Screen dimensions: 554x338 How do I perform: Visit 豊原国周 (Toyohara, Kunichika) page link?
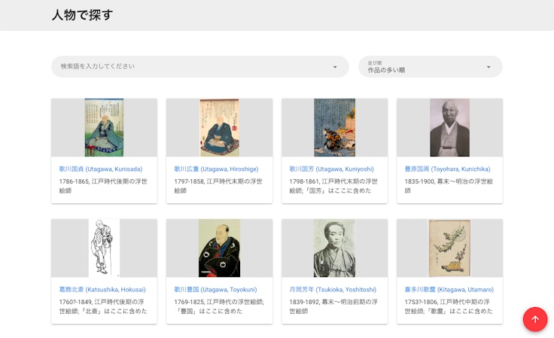click(447, 169)
